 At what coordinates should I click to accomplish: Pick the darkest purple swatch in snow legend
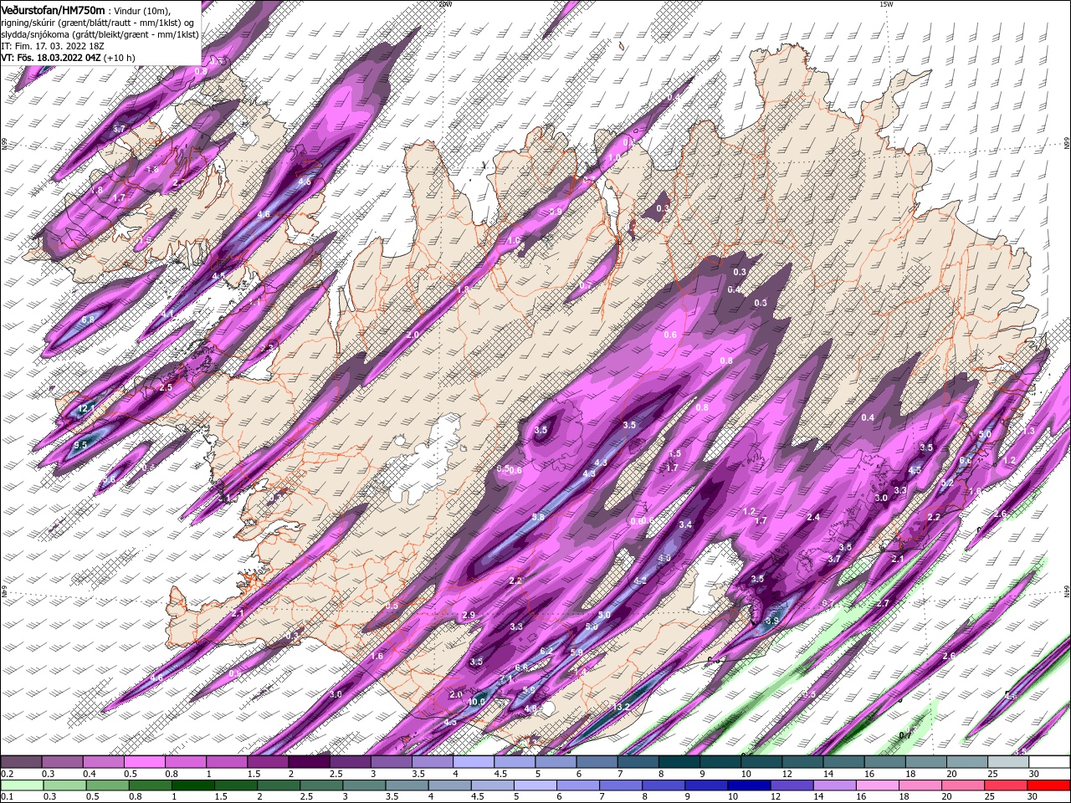click(309, 762)
